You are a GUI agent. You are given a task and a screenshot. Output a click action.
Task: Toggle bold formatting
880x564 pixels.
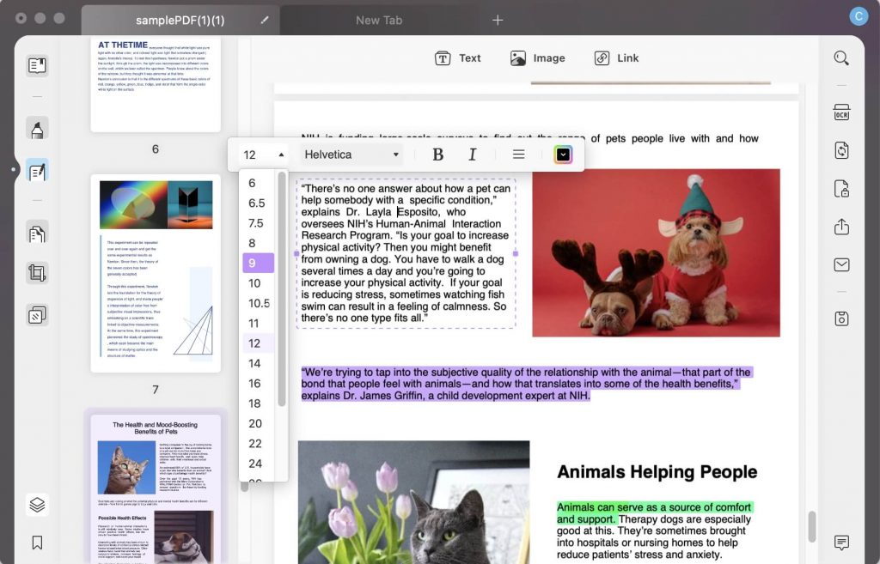tap(438, 154)
